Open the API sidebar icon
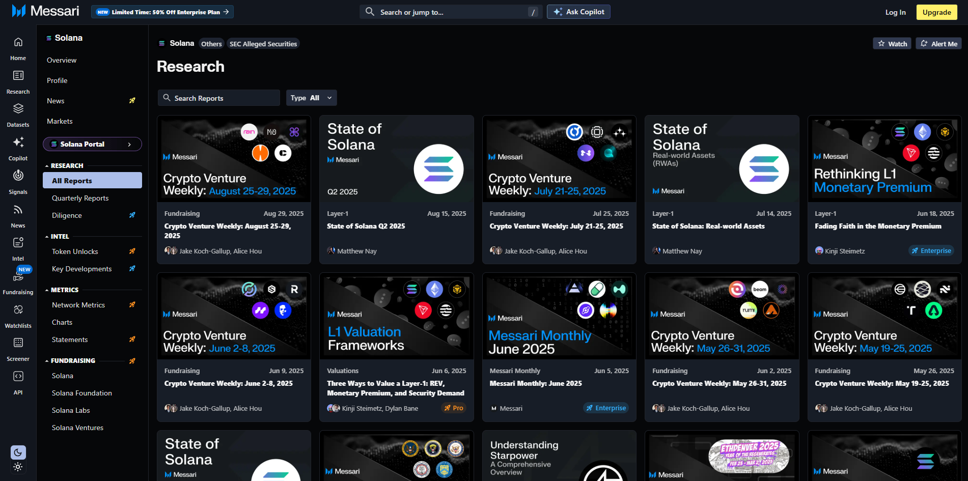 click(x=18, y=377)
